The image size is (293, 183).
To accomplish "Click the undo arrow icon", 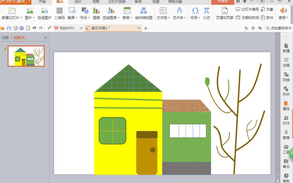I will tap(34, 28).
